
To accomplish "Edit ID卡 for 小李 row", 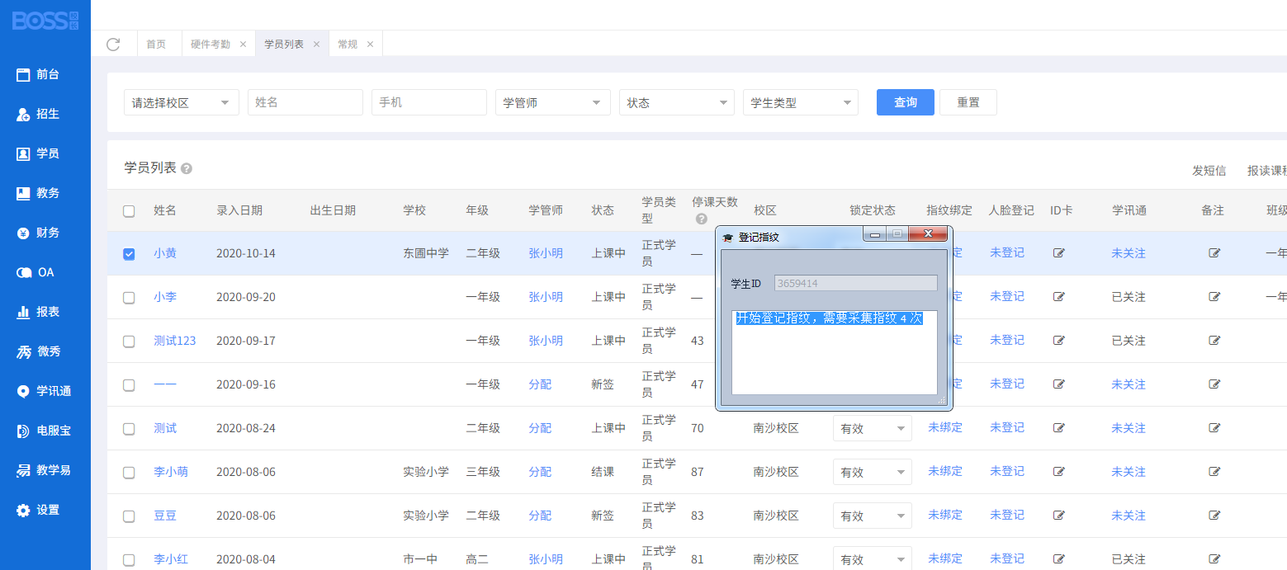I will click(x=1059, y=297).
